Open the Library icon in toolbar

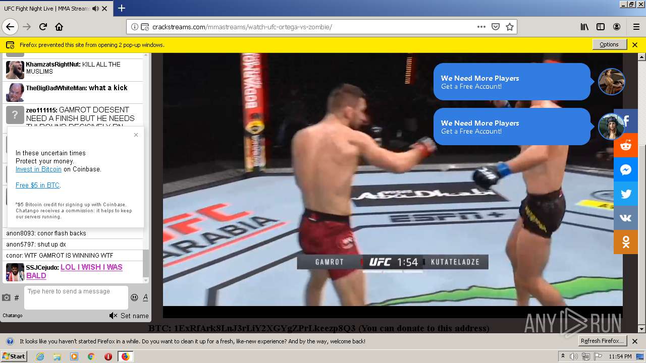tap(584, 27)
